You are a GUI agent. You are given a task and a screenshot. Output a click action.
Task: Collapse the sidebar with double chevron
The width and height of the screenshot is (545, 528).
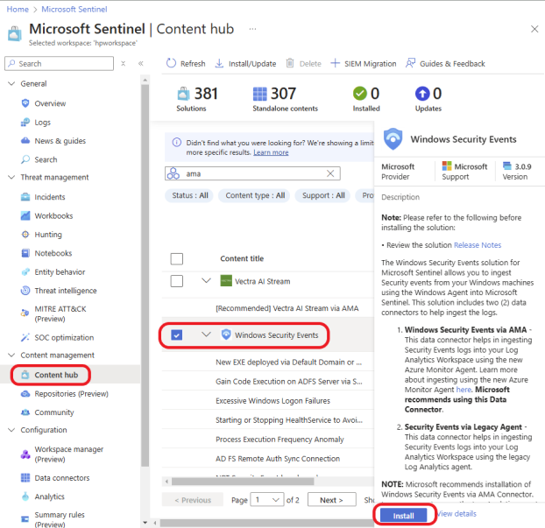pyautogui.click(x=140, y=63)
